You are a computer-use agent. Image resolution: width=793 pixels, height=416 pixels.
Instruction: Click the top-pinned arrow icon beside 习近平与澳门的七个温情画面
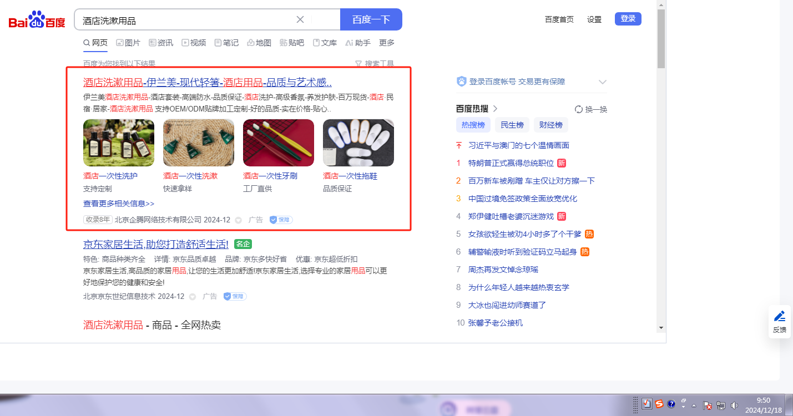click(459, 145)
